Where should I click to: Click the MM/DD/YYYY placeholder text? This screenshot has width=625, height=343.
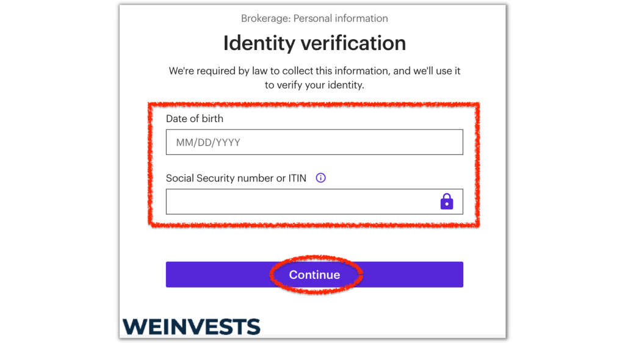pos(208,143)
